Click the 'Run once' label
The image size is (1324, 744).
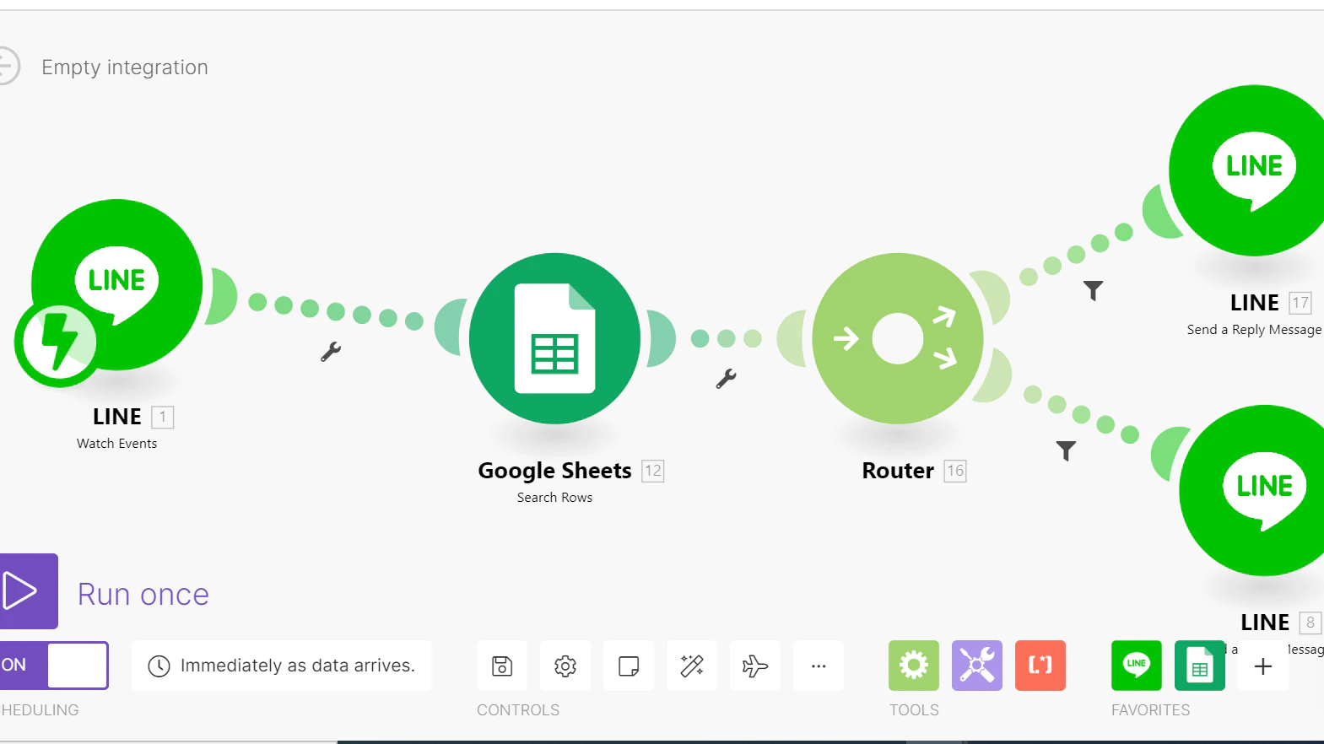143,595
